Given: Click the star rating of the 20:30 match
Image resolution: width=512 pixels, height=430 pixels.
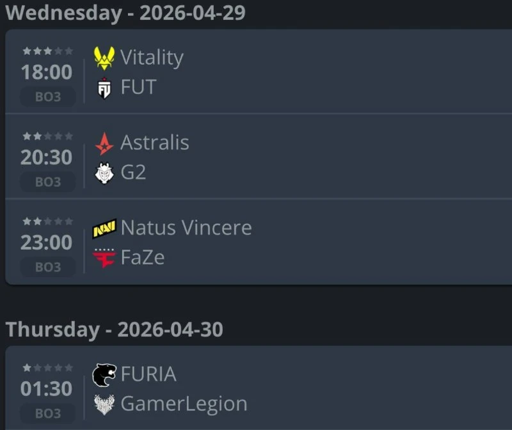Looking at the screenshot, I should tap(47, 136).
